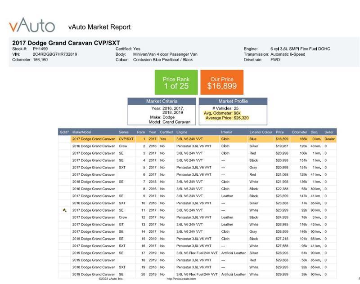Click the Artificial Leather interior cell in rank 17
Image resolution: width=360 pixels, height=284 pixels.
pos(234,253)
